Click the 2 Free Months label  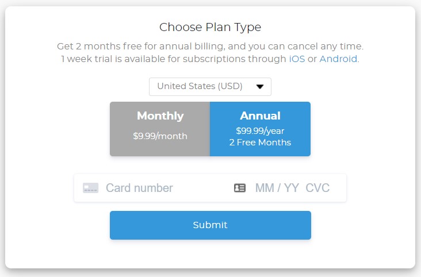[x=260, y=143]
